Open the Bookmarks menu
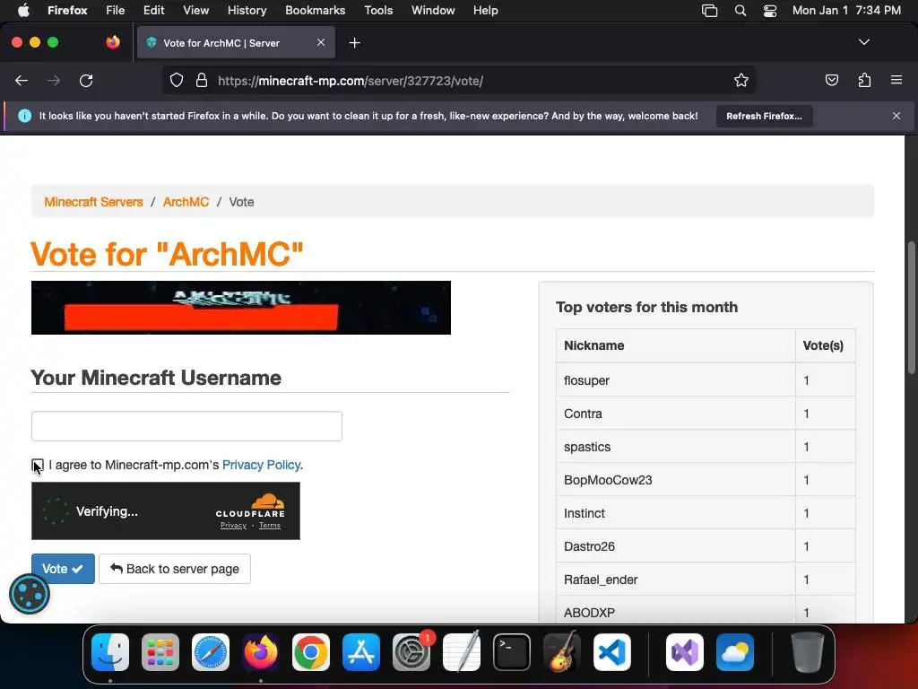Screen dimensions: 918x689 [315, 11]
